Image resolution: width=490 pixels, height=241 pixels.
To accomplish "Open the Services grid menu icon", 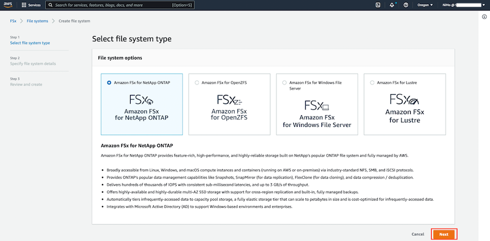I will pos(24,5).
